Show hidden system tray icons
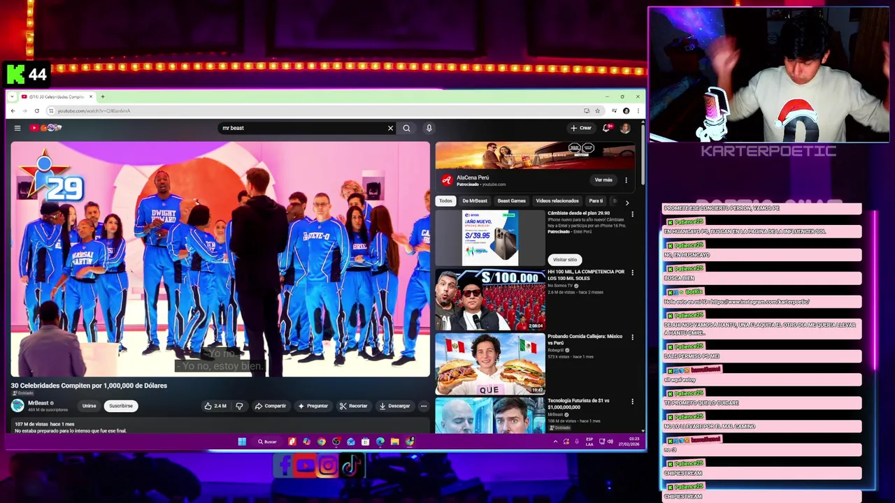Image resolution: width=895 pixels, height=503 pixels. coord(556,442)
